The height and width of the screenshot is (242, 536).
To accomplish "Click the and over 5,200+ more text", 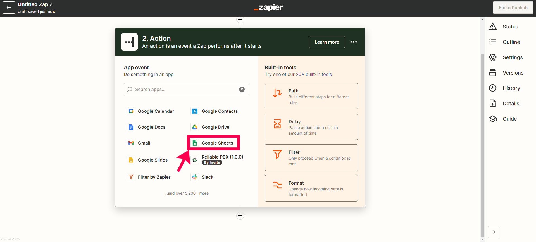I will click(187, 193).
